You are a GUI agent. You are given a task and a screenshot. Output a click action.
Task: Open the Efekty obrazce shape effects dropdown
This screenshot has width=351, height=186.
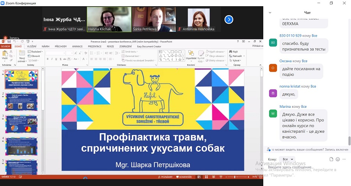(216, 61)
